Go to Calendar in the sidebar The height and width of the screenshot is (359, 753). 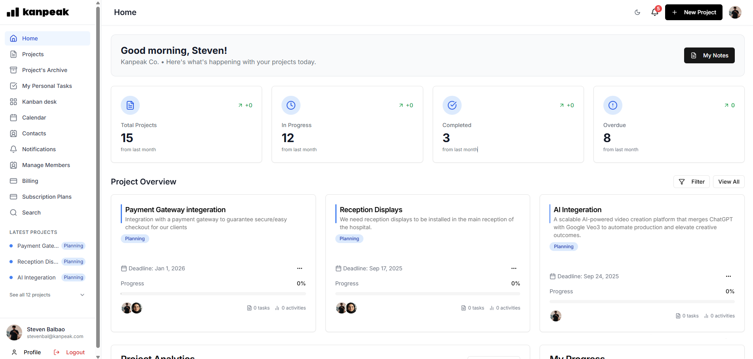[34, 118]
